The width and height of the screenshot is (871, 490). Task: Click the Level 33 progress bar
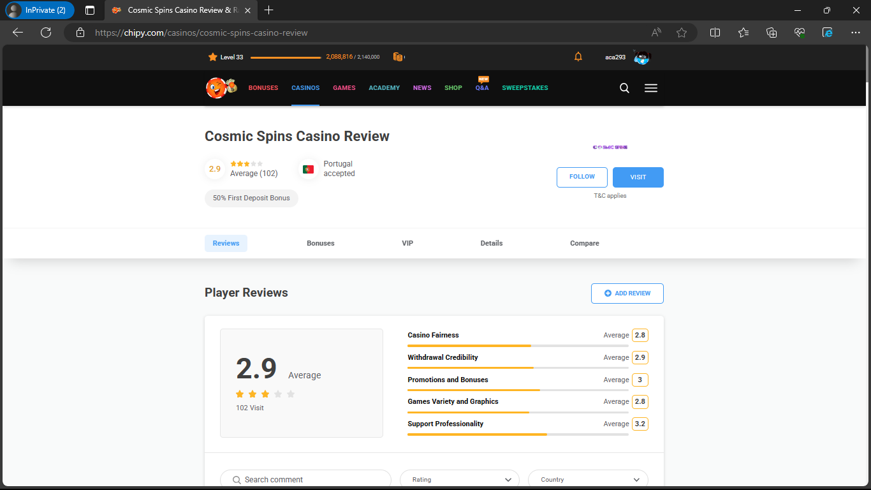coord(286,57)
